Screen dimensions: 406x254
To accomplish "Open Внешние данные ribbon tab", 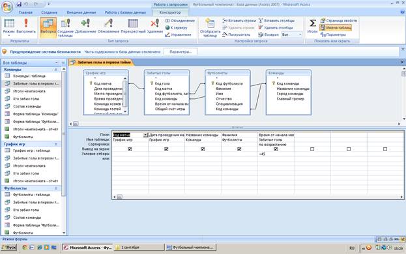I will click(x=81, y=12).
